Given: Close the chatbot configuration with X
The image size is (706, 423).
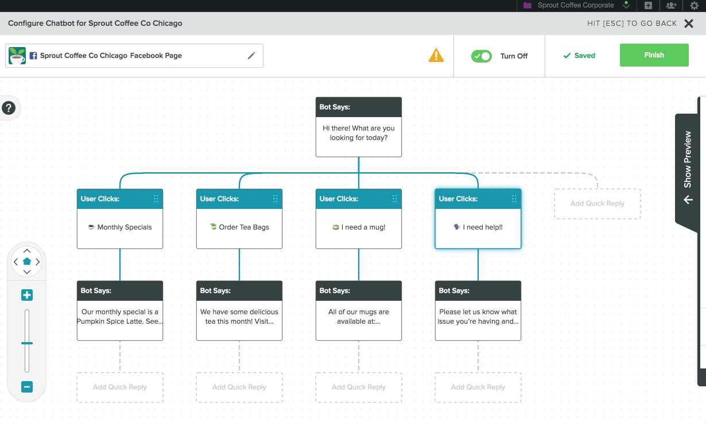Looking at the screenshot, I should [689, 24].
